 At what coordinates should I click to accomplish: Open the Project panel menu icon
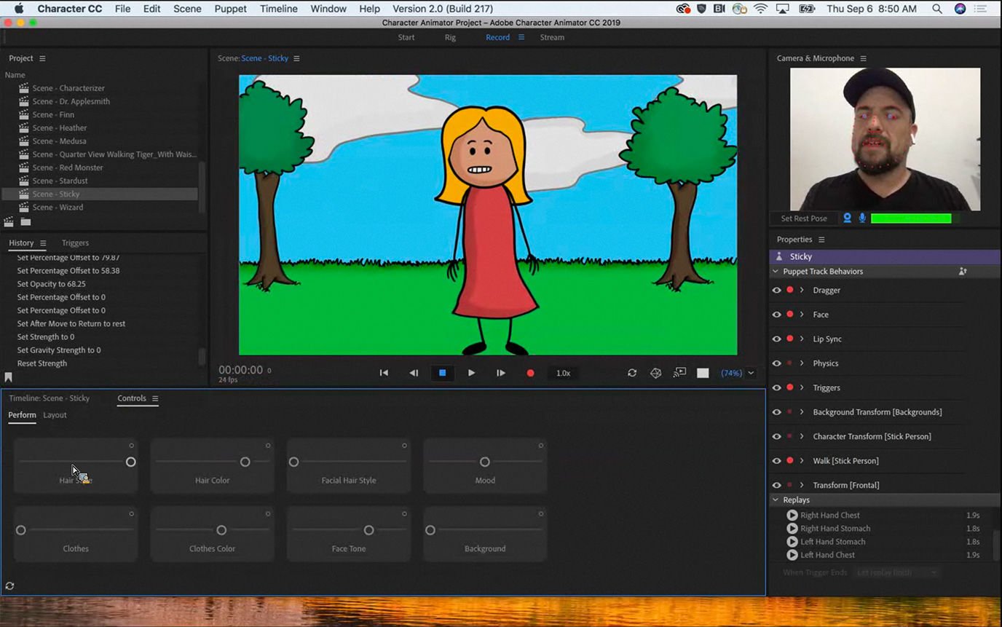[x=42, y=58]
